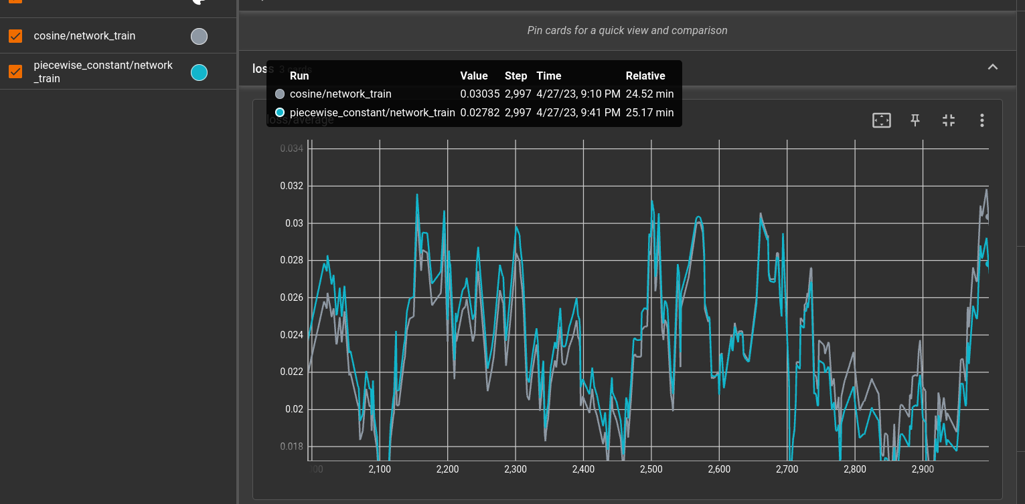Click cosine/network_train row in the tooltip
The height and width of the screenshot is (504, 1025).
pyautogui.click(x=474, y=94)
